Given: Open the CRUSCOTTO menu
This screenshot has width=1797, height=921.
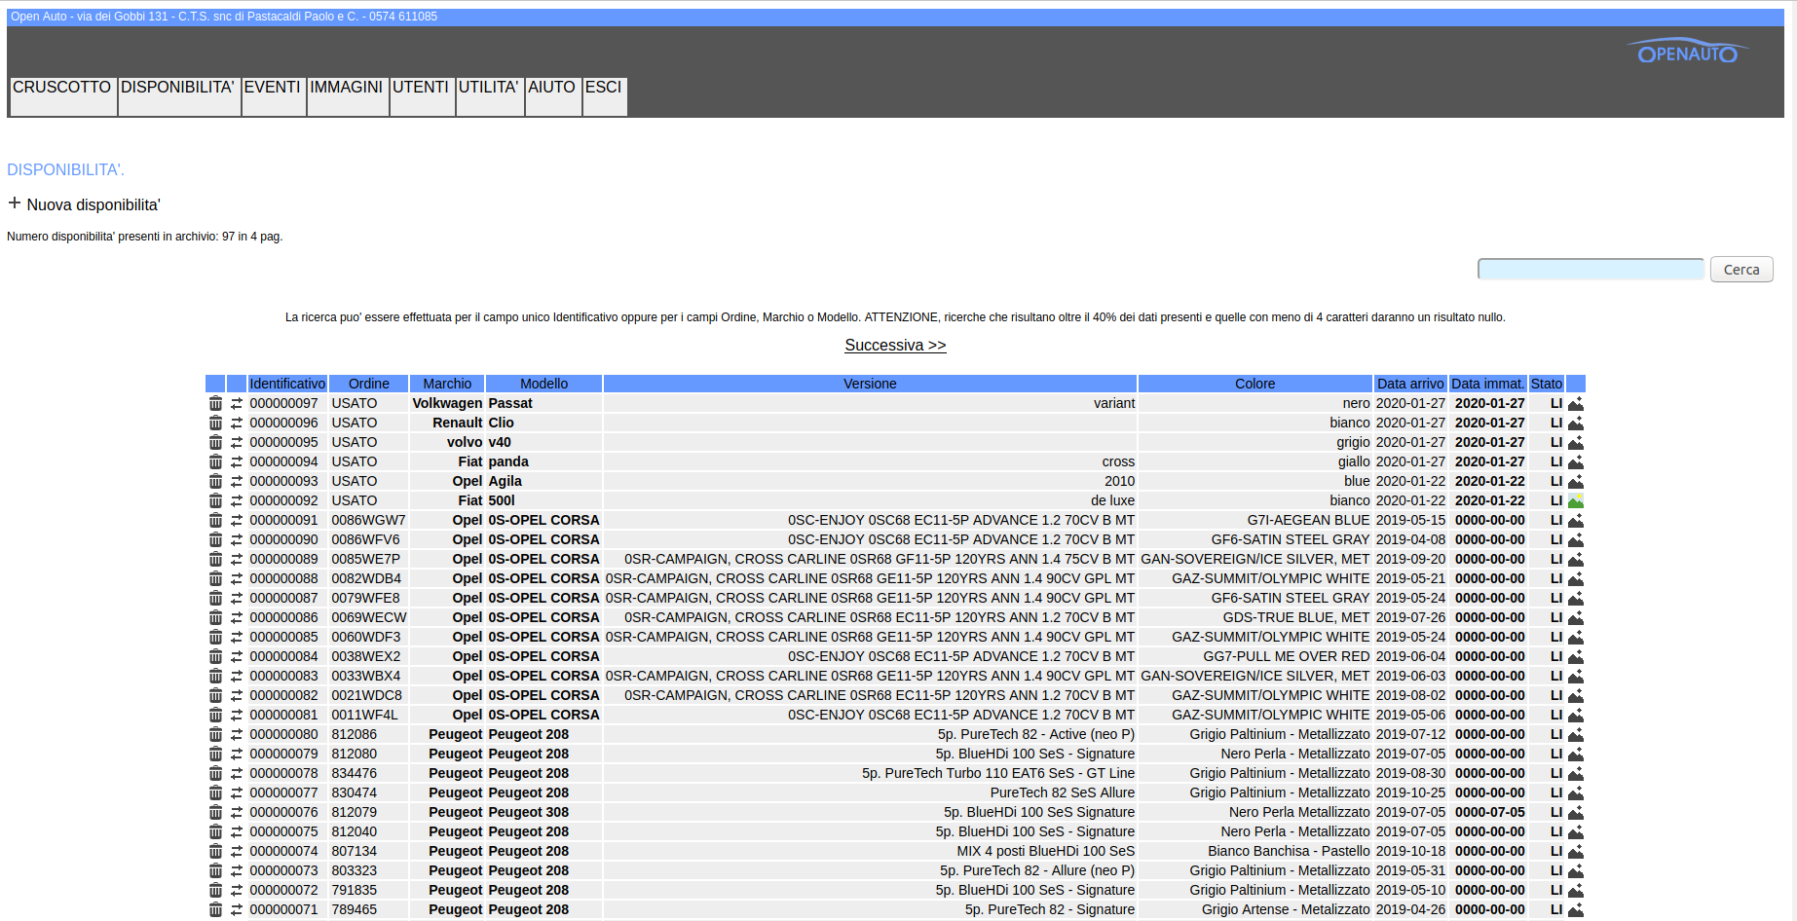Looking at the screenshot, I should point(62,96).
